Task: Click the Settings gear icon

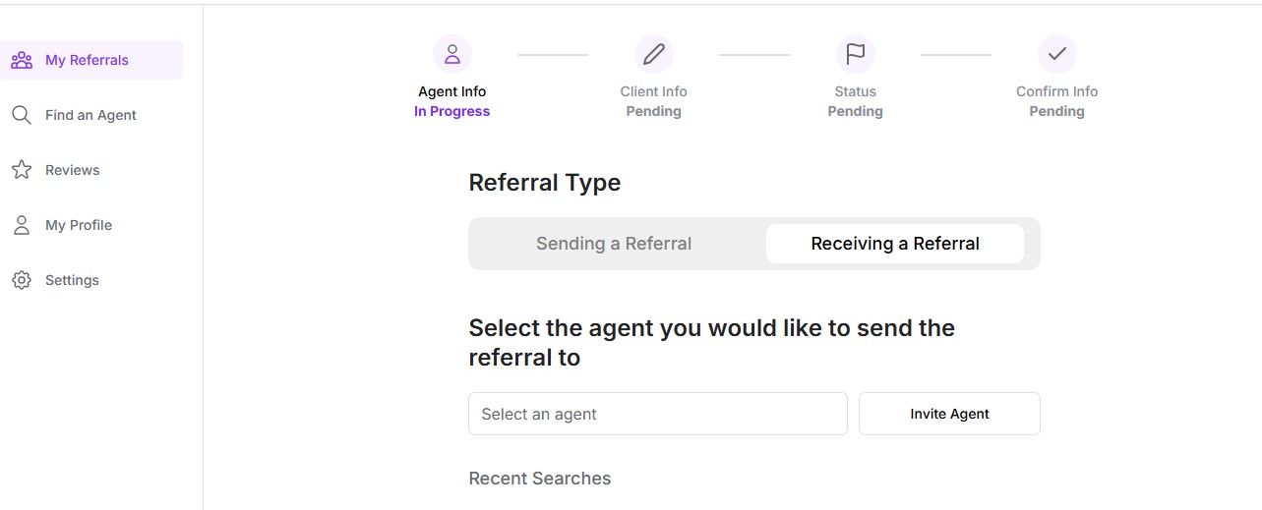Action: coord(22,280)
